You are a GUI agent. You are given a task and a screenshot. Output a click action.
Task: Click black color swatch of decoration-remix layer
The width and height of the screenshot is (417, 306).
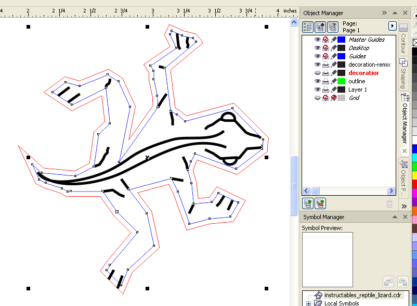pyautogui.click(x=341, y=65)
